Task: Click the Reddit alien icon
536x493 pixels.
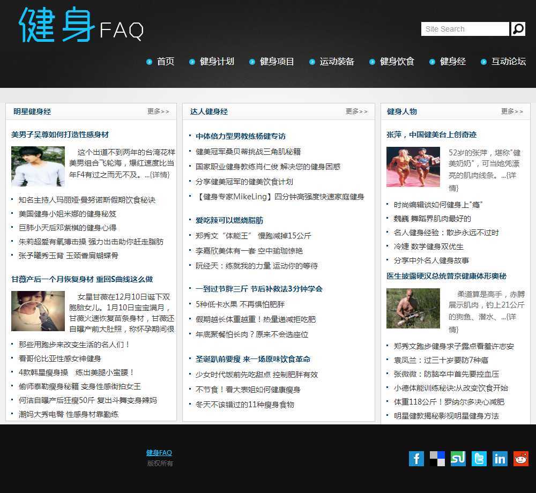Action: point(520,459)
